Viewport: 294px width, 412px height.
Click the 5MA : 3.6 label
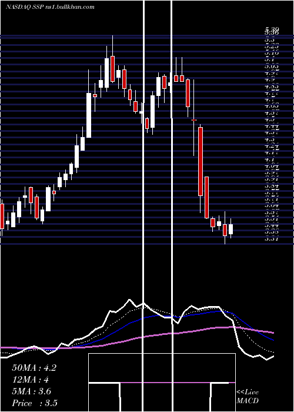[x=31, y=391]
